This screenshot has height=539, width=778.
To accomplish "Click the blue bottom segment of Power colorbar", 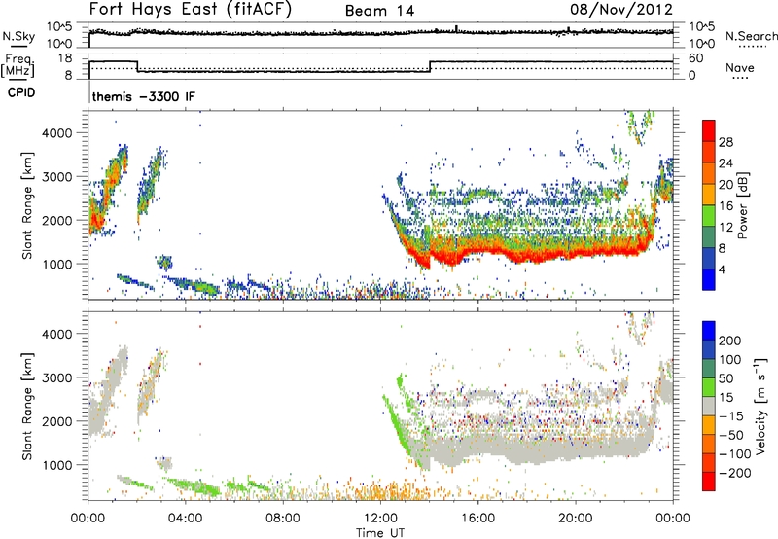I will (709, 279).
